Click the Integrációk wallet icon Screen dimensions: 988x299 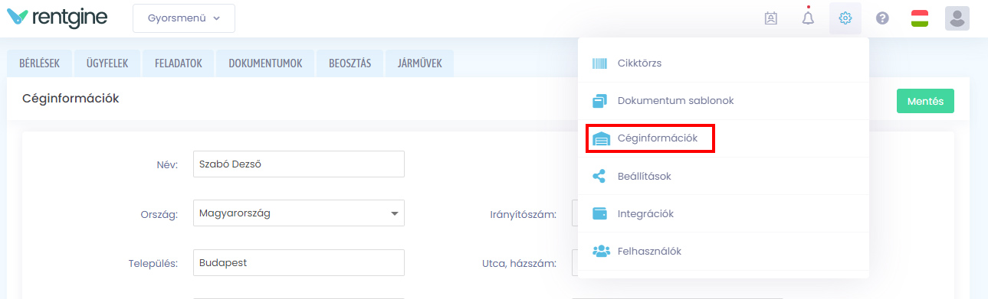click(599, 213)
